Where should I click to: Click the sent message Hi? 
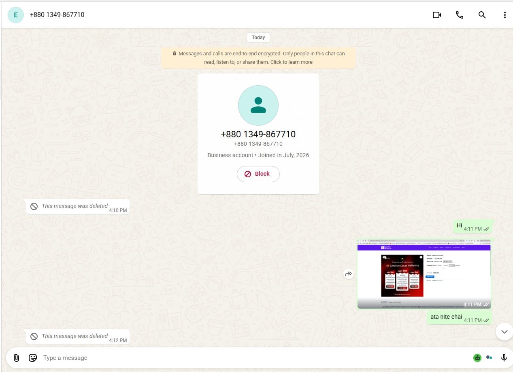pos(473,226)
